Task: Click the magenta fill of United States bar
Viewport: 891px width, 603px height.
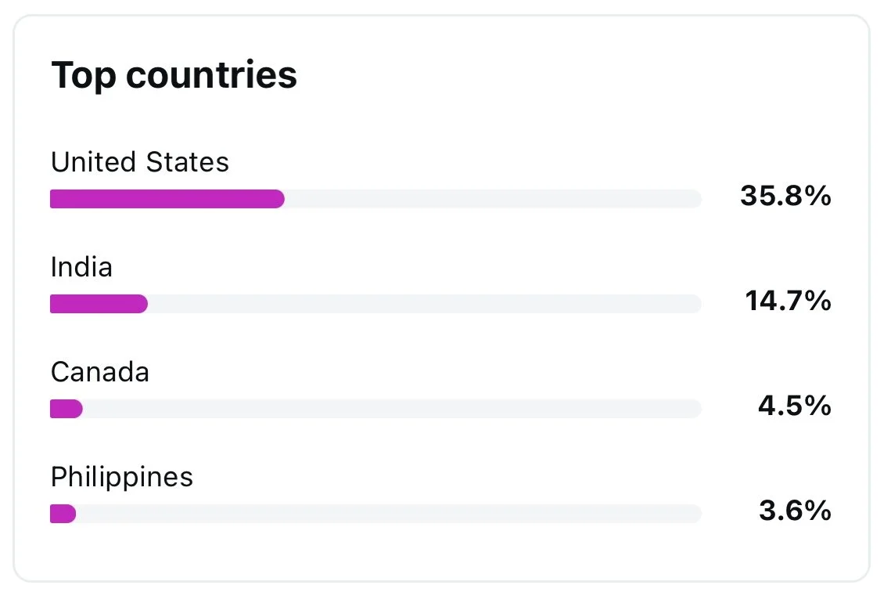Action: coord(167,199)
